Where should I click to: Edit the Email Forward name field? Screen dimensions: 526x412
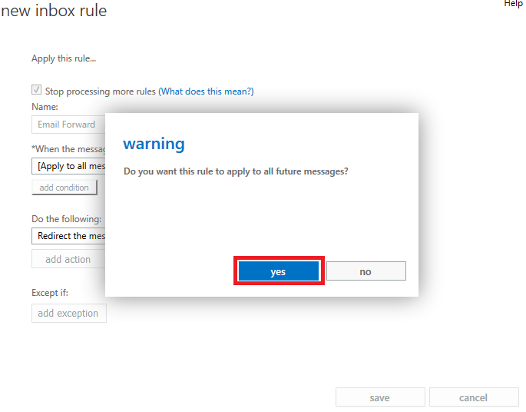click(68, 125)
